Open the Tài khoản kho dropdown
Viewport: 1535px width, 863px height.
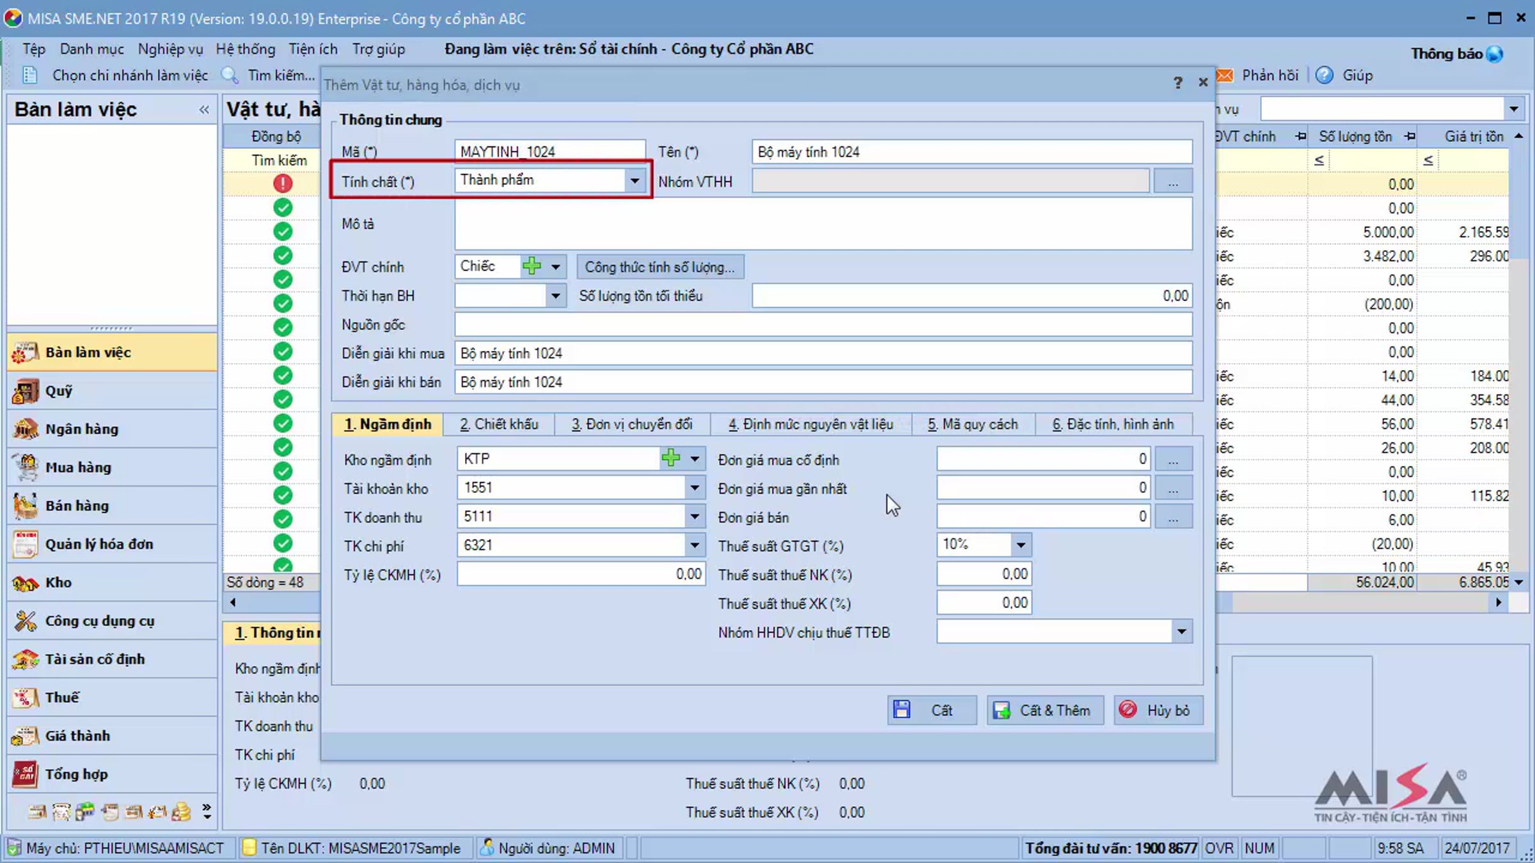695,488
